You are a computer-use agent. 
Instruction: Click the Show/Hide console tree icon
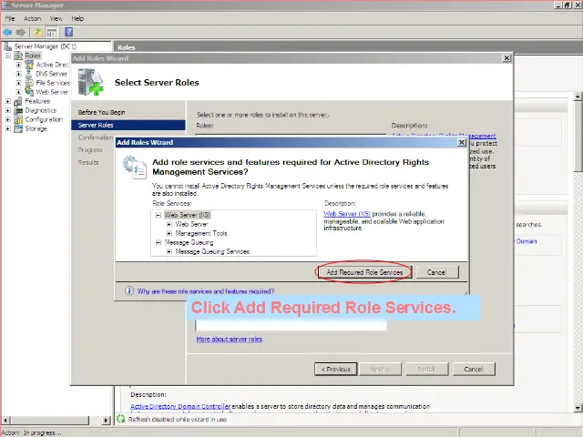pyautogui.click(x=52, y=32)
